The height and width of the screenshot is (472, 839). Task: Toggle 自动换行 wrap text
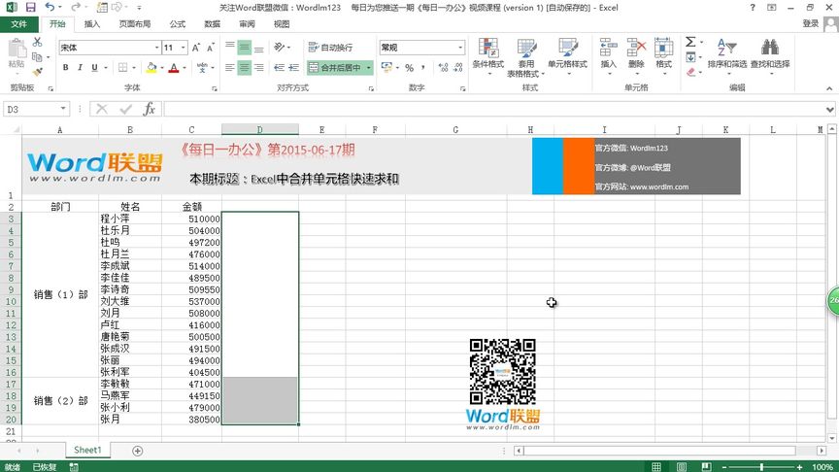click(331, 48)
